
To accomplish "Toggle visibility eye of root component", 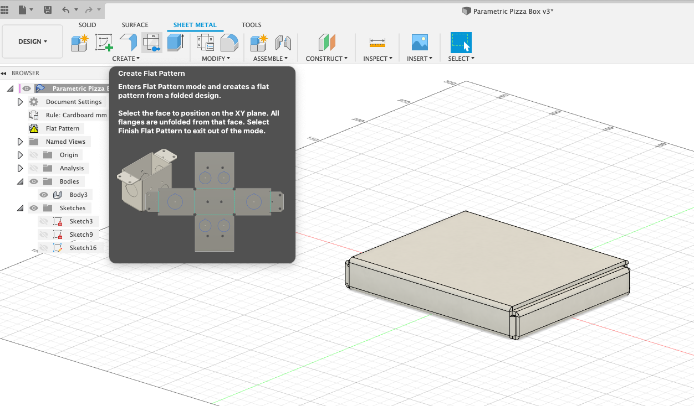I will (x=27, y=89).
